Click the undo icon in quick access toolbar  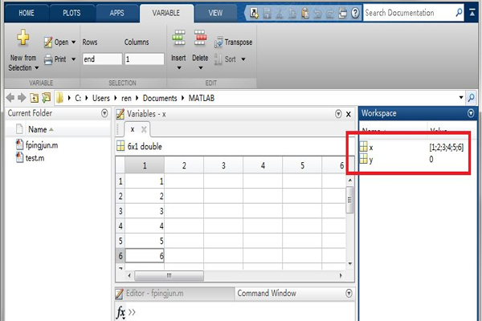(x=317, y=13)
